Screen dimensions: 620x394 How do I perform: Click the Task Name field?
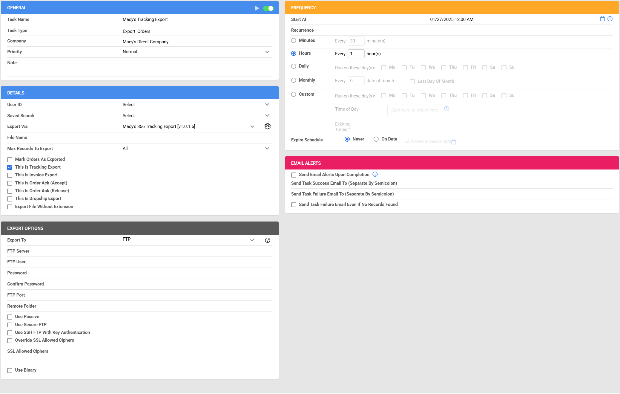(197, 19)
